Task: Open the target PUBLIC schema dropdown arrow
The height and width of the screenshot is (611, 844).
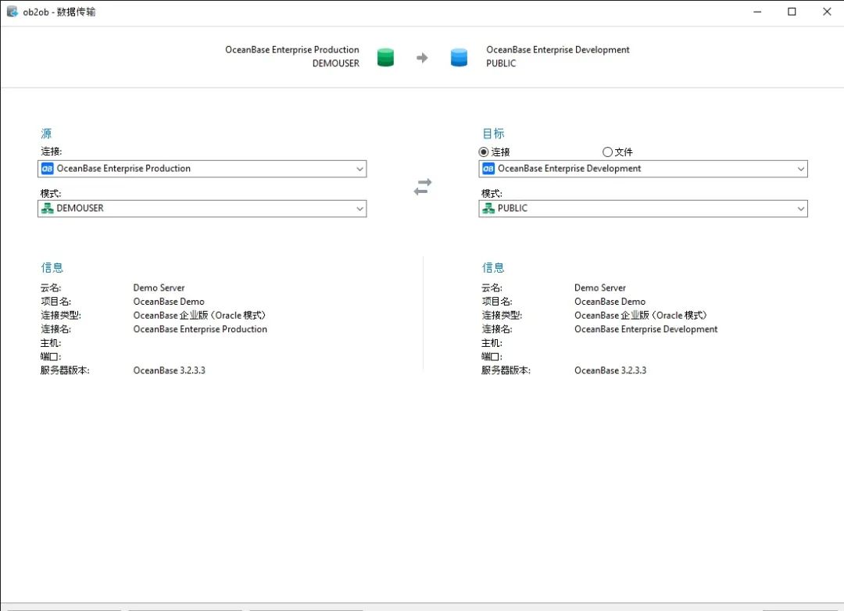Action: pyautogui.click(x=800, y=209)
